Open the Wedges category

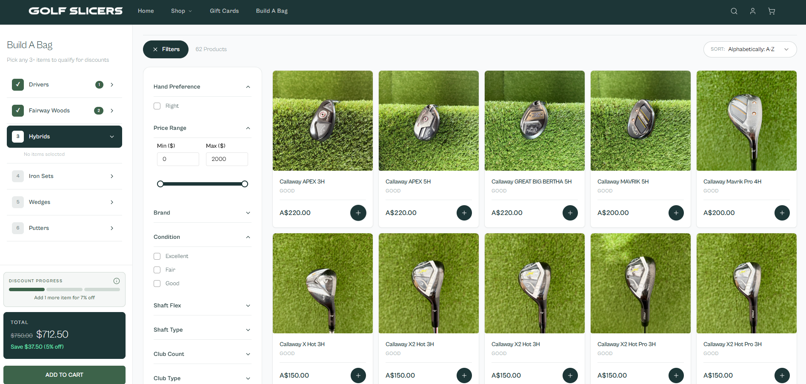click(64, 202)
